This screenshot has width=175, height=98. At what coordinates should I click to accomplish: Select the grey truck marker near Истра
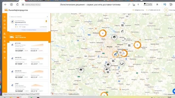(84, 39)
